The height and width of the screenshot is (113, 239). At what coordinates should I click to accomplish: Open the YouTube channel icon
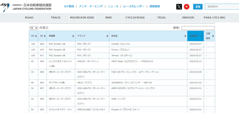click(x=186, y=7)
